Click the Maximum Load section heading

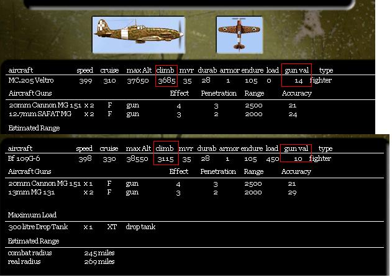click(32, 215)
